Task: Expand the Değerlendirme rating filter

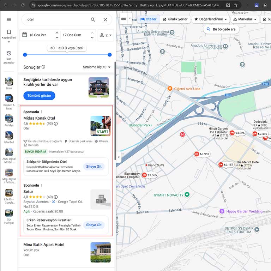Action: 211,19
